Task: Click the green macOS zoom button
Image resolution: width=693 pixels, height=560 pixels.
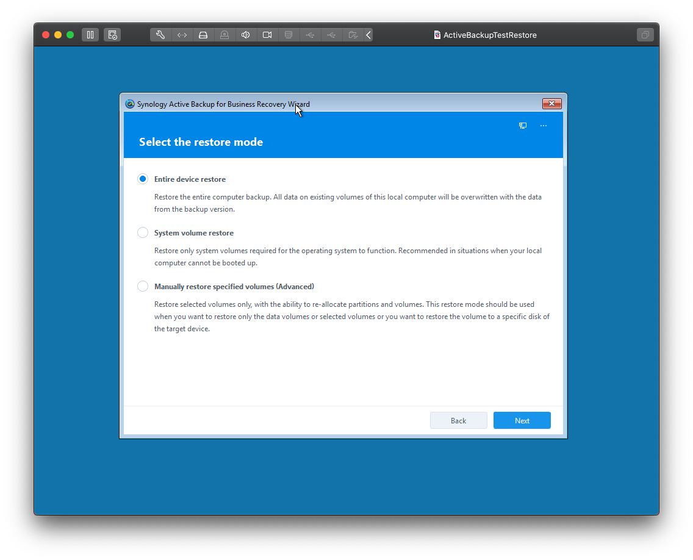Action: click(70, 35)
